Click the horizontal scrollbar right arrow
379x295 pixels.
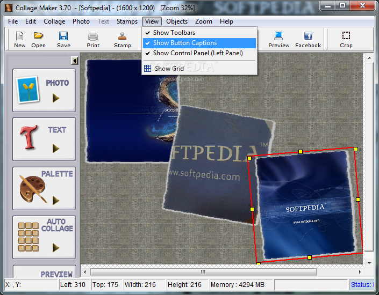360,272
